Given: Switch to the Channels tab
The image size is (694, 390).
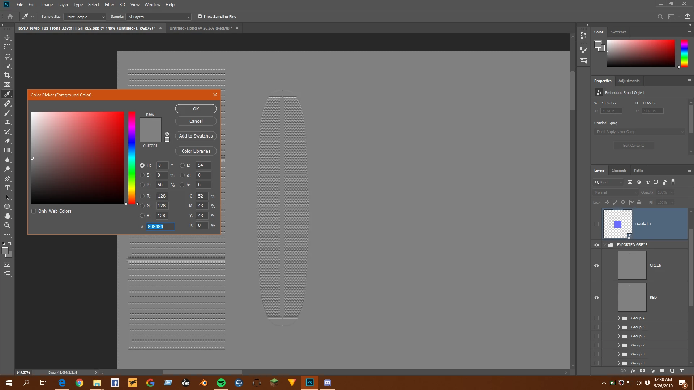Looking at the screenshot, I should [619, 170].
